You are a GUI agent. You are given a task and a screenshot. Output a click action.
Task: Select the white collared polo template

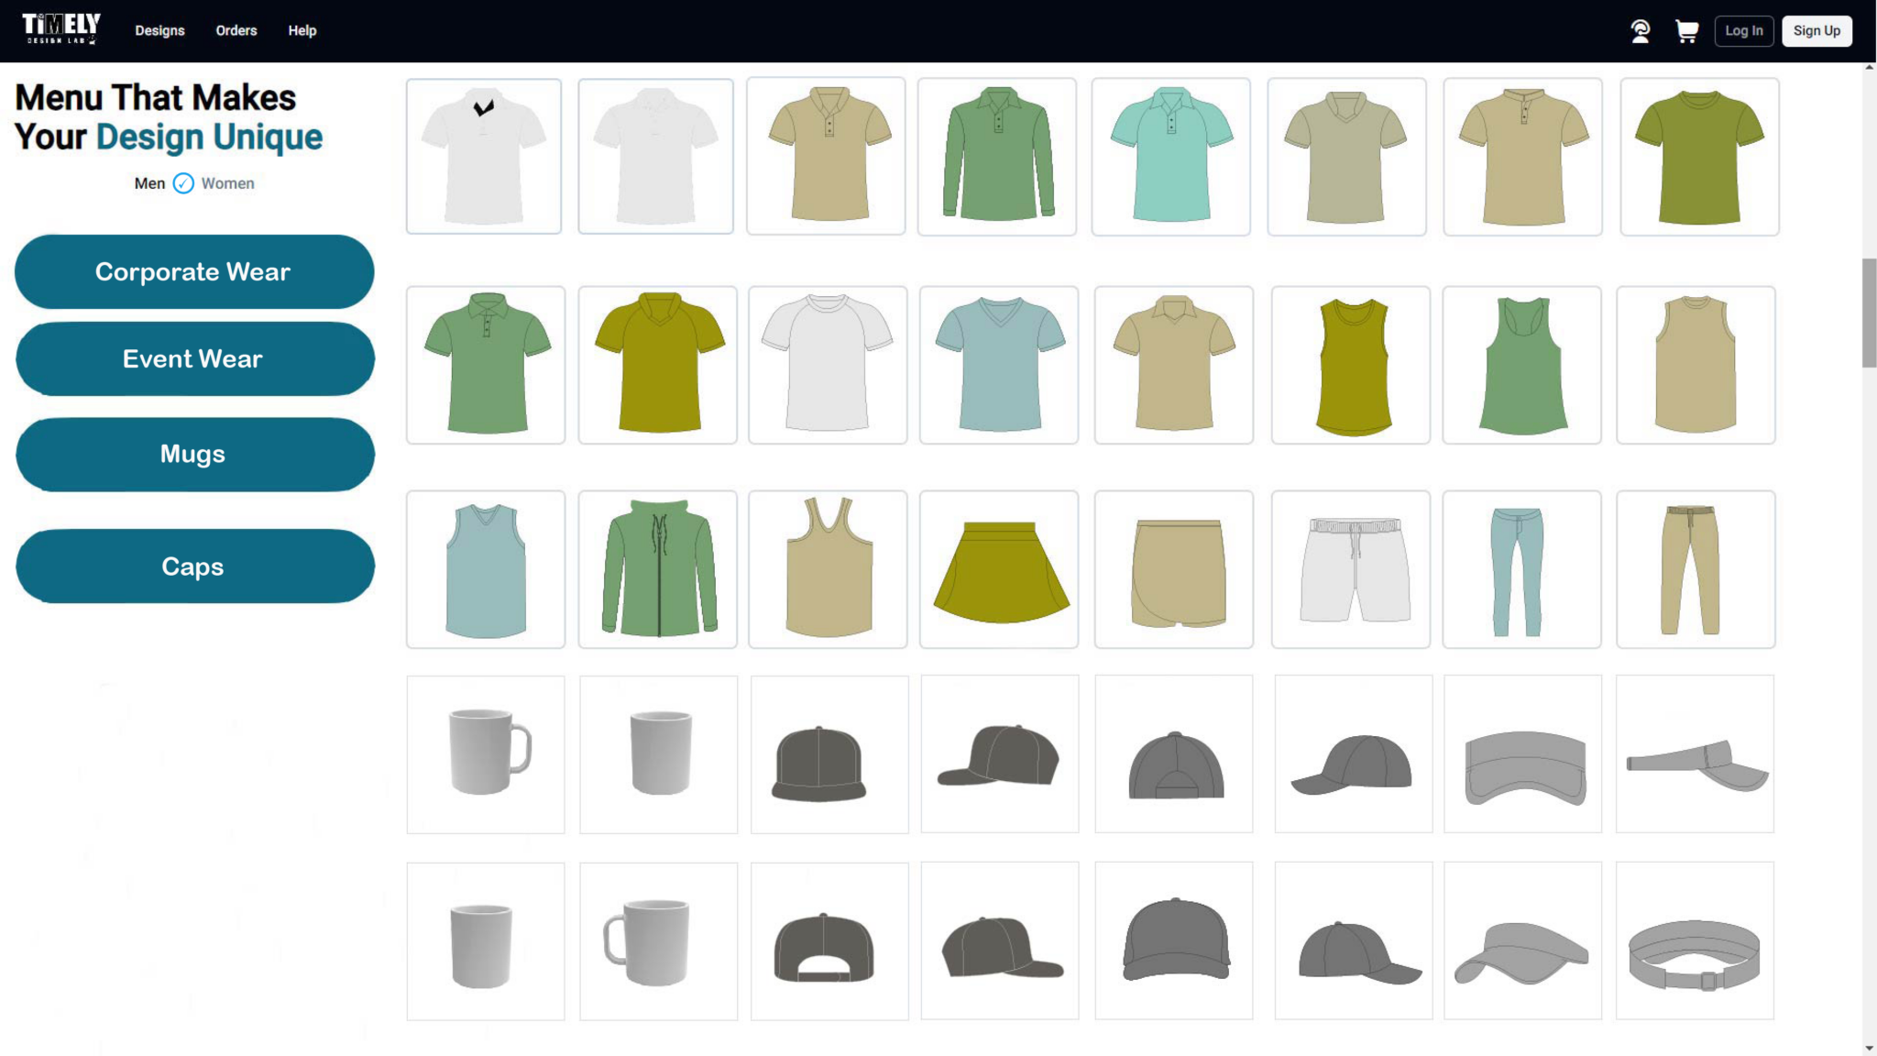[x=483, y=155]
